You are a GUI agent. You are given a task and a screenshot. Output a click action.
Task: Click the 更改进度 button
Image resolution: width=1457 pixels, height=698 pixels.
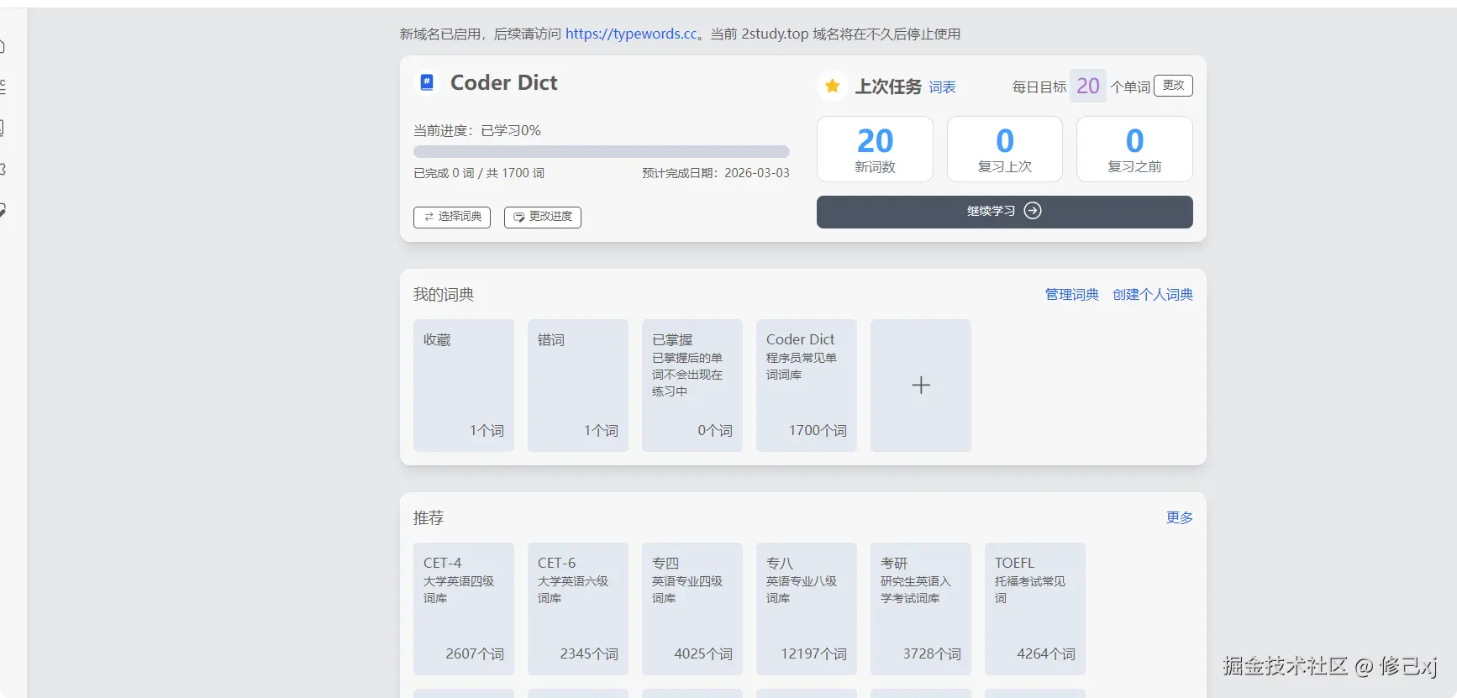pyautogui.click(x=543, y=217)
